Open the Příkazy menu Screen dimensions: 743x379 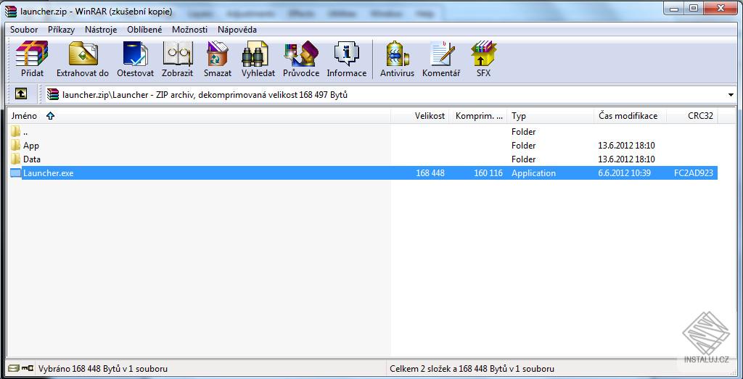point(61,29)
